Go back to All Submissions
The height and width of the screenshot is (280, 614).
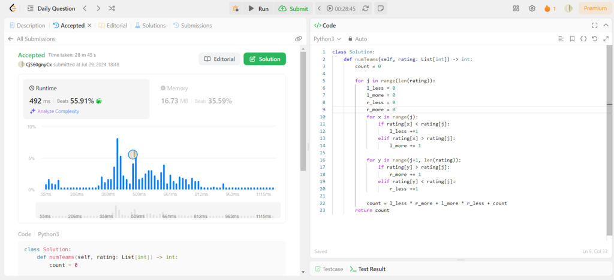[32, 39]
